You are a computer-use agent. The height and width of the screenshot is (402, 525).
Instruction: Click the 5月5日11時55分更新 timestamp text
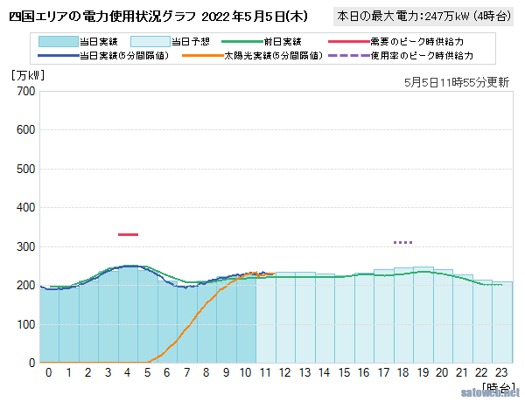(x=458, y=81)
